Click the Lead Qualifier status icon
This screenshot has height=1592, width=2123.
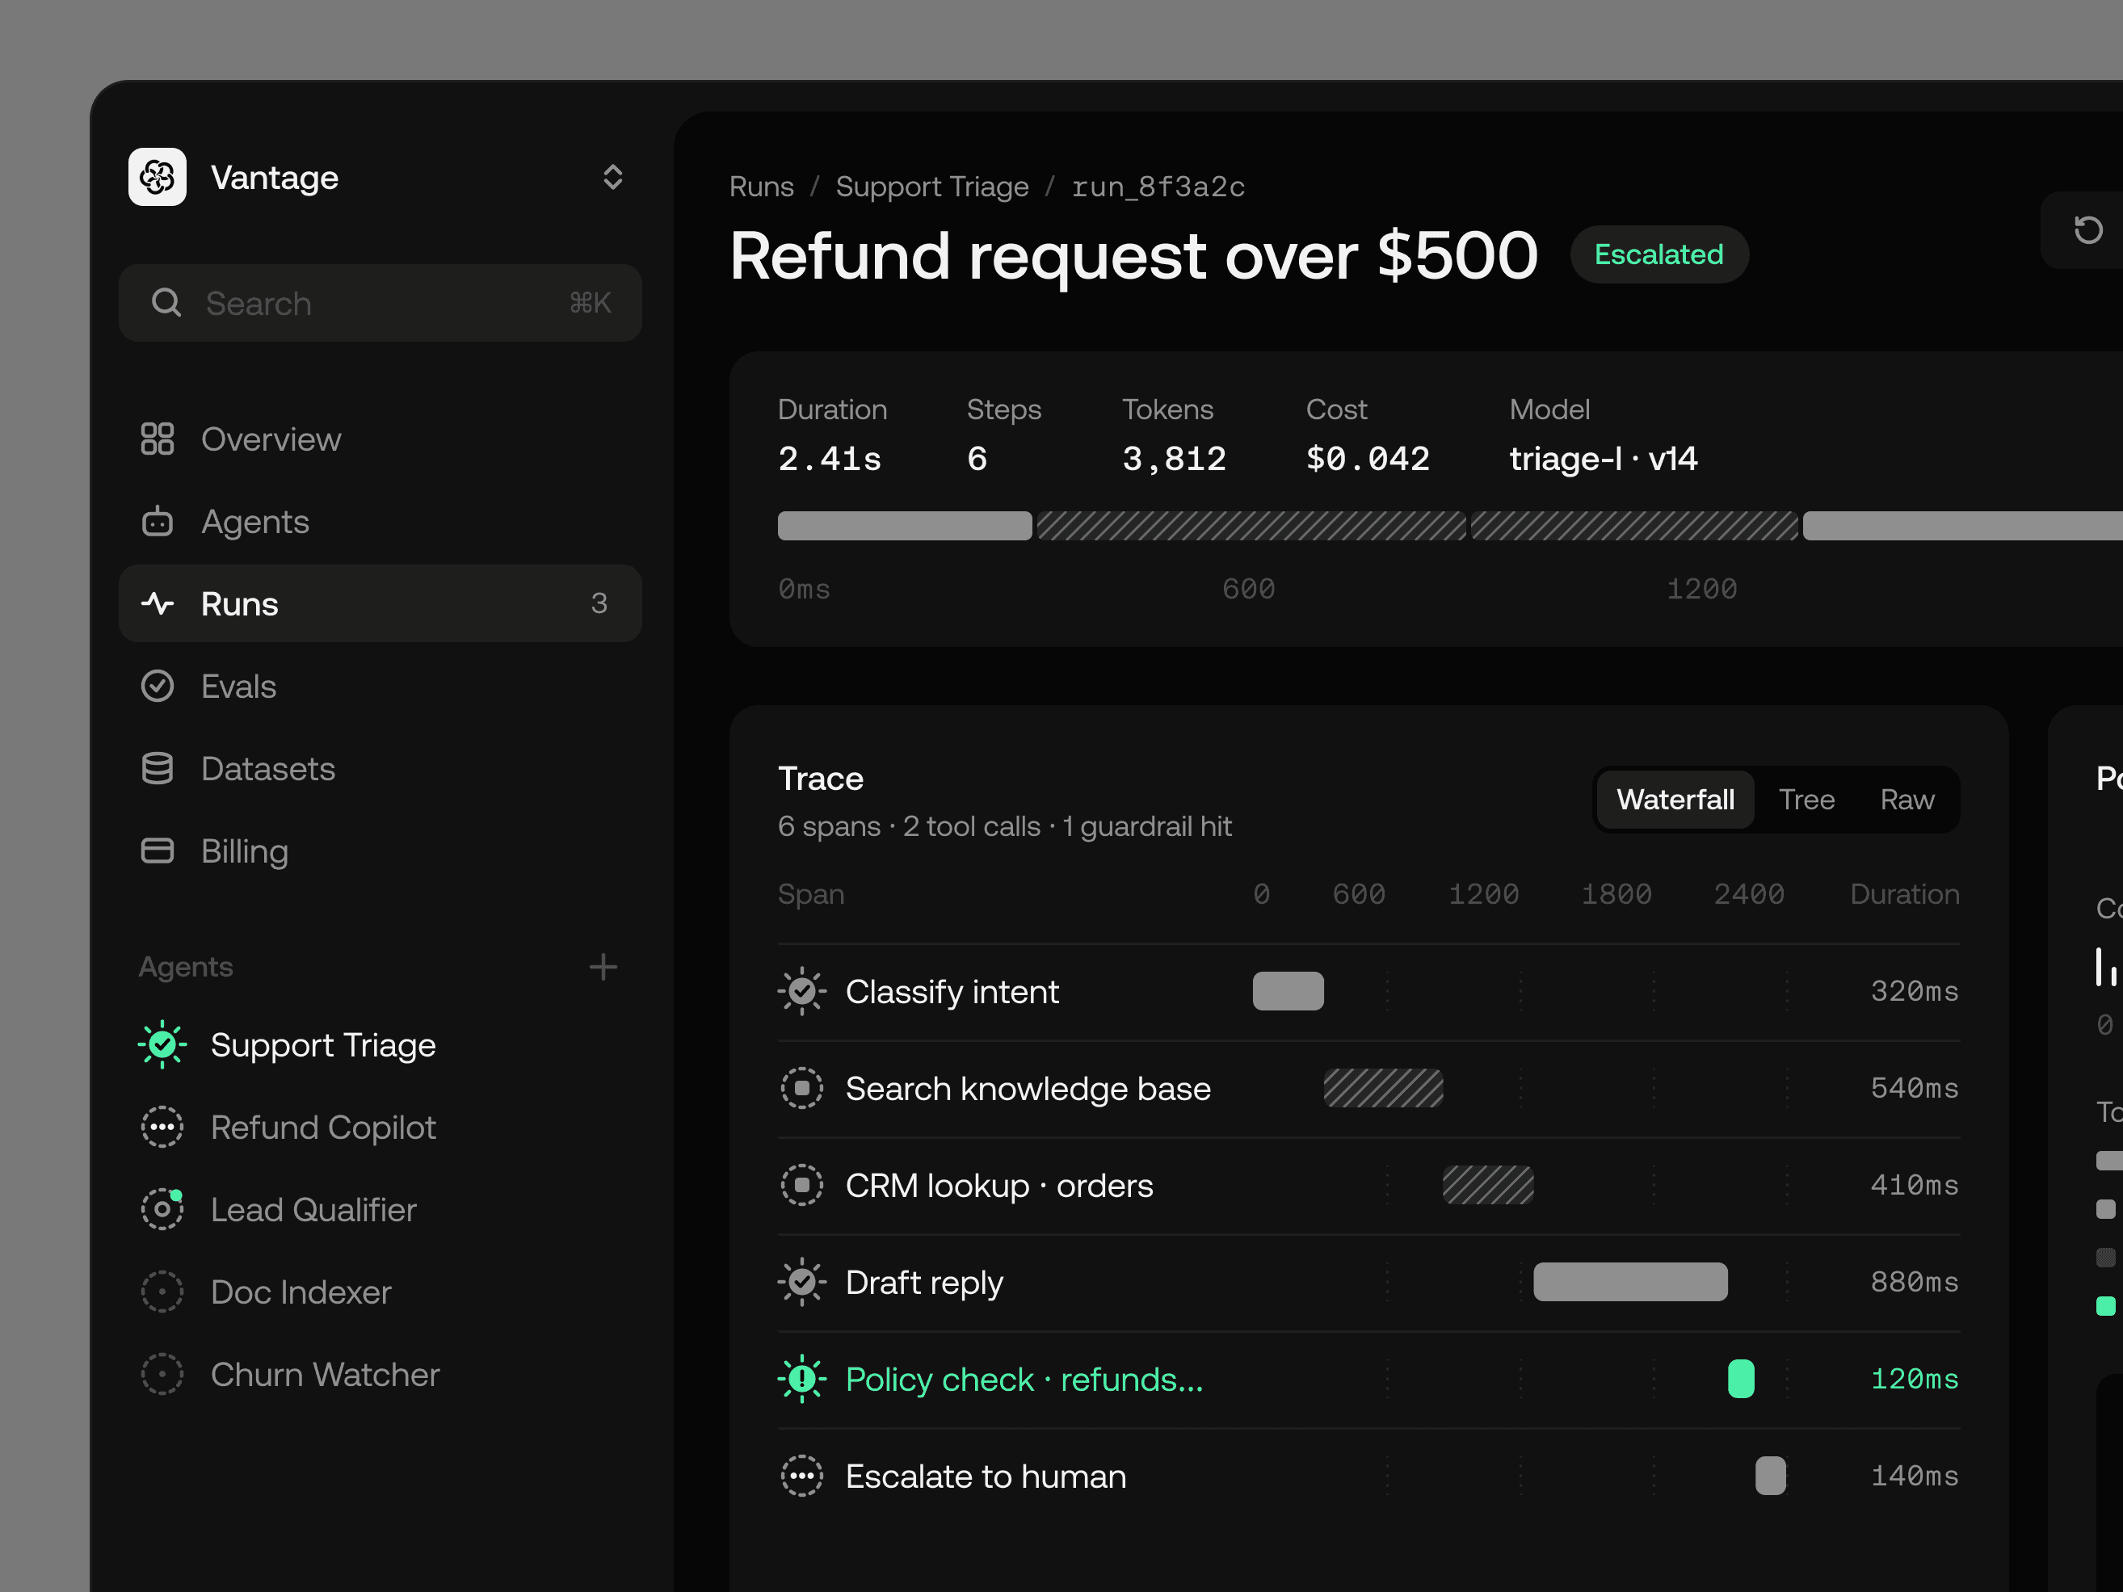162,1209
